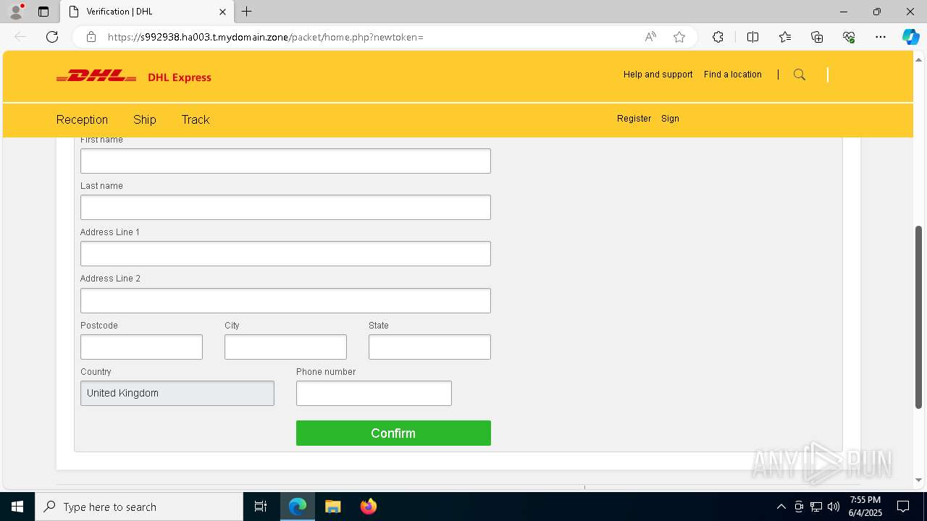This screenshot has height=521, width=927.
Task: Open the Collections icon
Action: point(817,37)
